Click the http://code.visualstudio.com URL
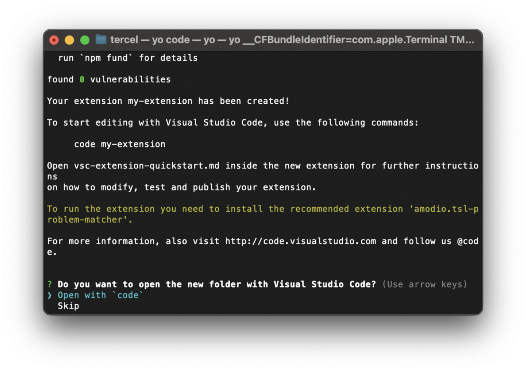Image resolution: width=526 pixels, height=372 pixels. pyautogui.click(x=301, y=241)
